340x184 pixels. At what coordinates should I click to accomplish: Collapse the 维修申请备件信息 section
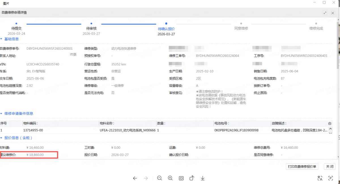[1, 113]
